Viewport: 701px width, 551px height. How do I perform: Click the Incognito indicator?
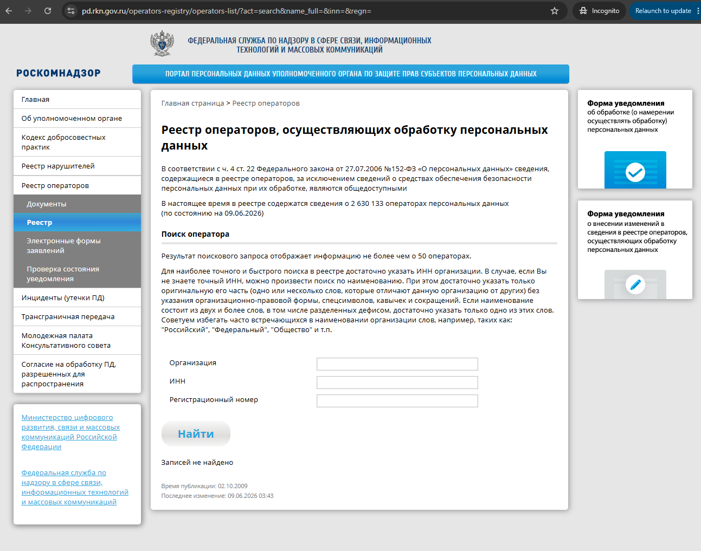click(599, 11)
